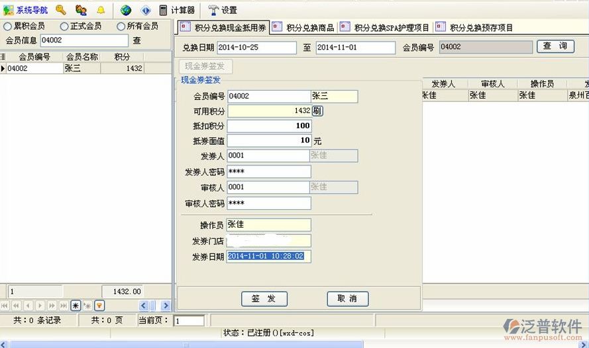Open the 计算器 calculator tool
This screenshot has width=589, height=348.
pyautogui.click(x=177, y=10)
